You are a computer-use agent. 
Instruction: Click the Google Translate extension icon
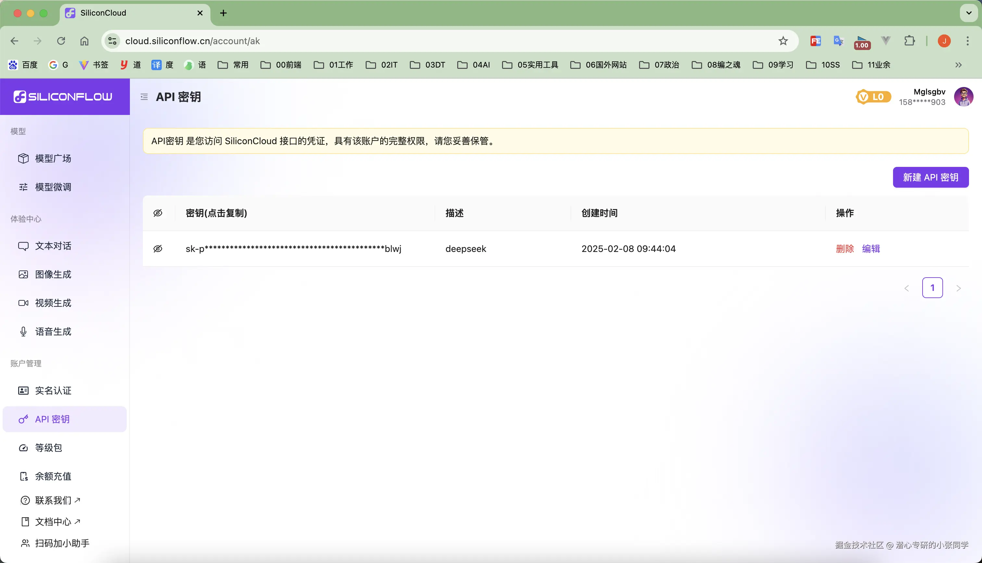pos(838,41)
